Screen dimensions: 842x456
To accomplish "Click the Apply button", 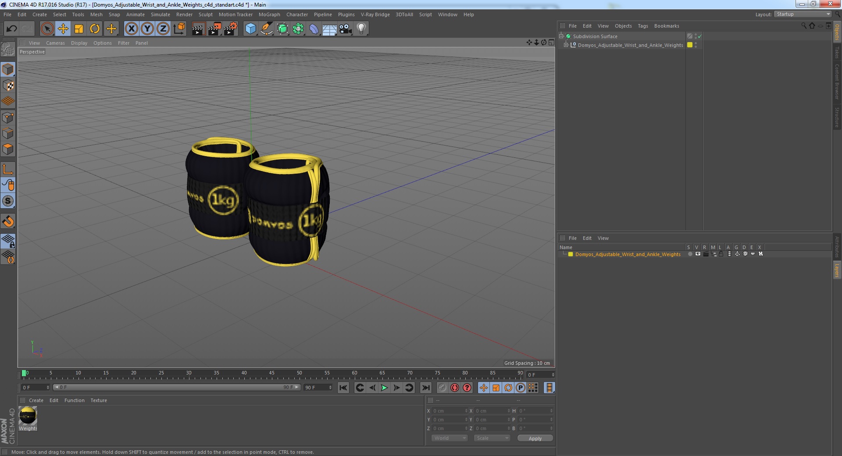I will click(x=535, y=438).
